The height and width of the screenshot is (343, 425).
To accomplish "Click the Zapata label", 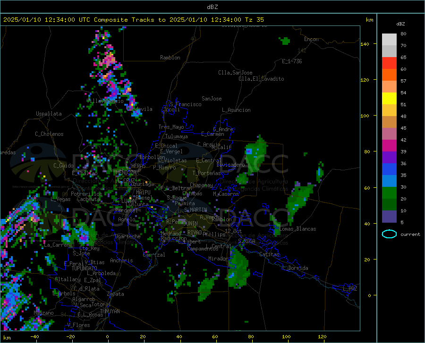I will [116, 294].
